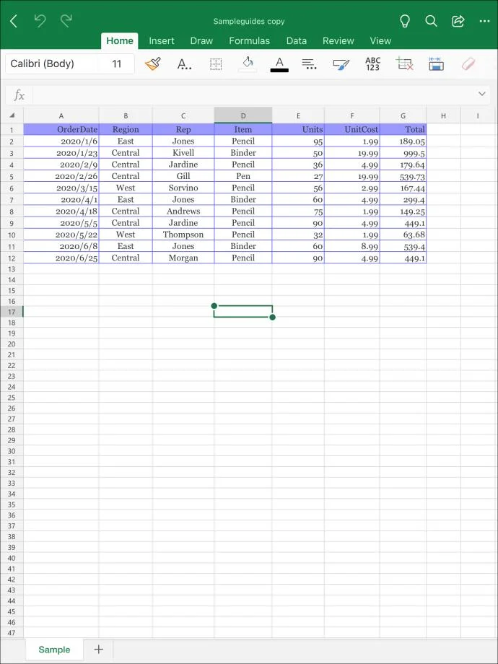Open the search magnifier icon
The width and height of the screenshot is (498, 664).
(x=431, y=21)
